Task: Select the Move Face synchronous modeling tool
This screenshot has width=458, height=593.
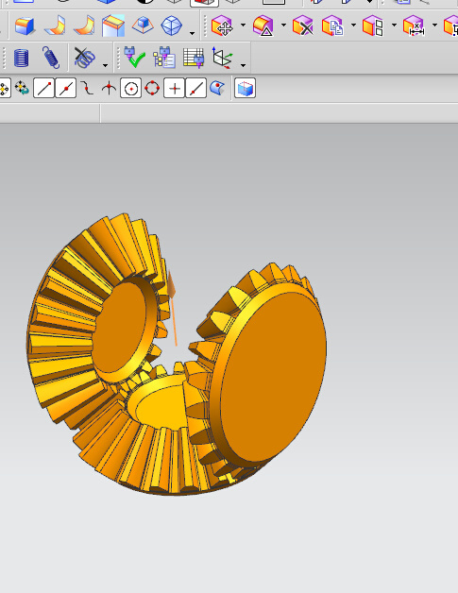Action: point(222,25)
